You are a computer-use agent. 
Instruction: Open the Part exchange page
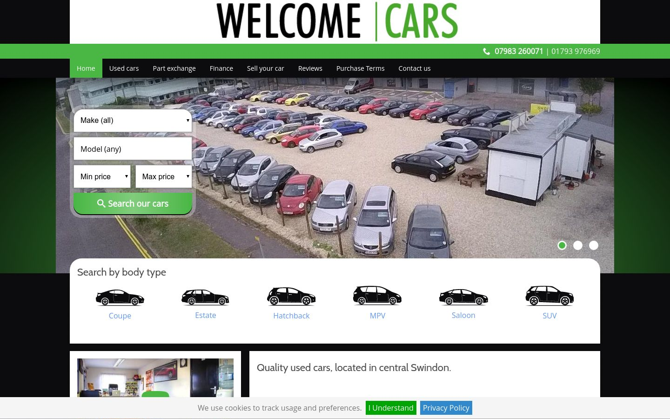(174, 68)
